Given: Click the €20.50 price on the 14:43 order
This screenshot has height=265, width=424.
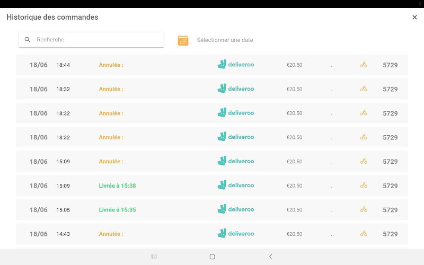Looking at the screenshot, I should [295, 234].
